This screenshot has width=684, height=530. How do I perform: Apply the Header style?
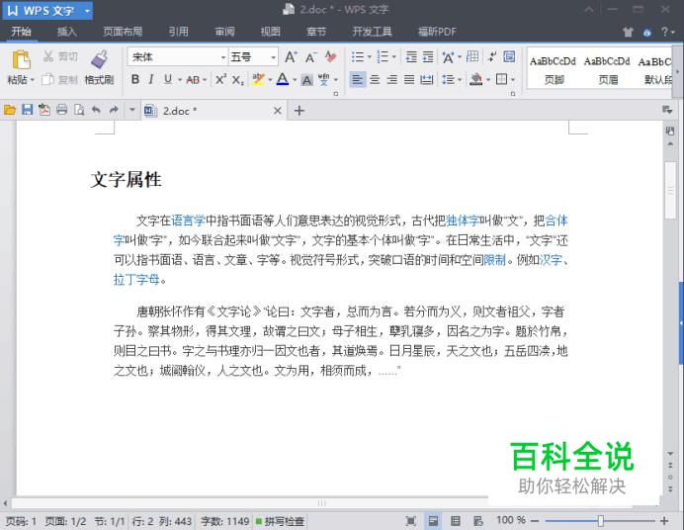[x=607, y=70]
